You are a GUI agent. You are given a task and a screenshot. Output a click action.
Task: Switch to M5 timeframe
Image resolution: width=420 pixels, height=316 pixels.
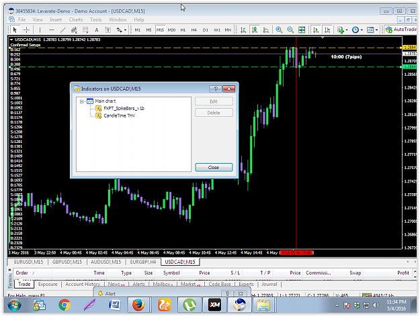[x=149, y=30]
